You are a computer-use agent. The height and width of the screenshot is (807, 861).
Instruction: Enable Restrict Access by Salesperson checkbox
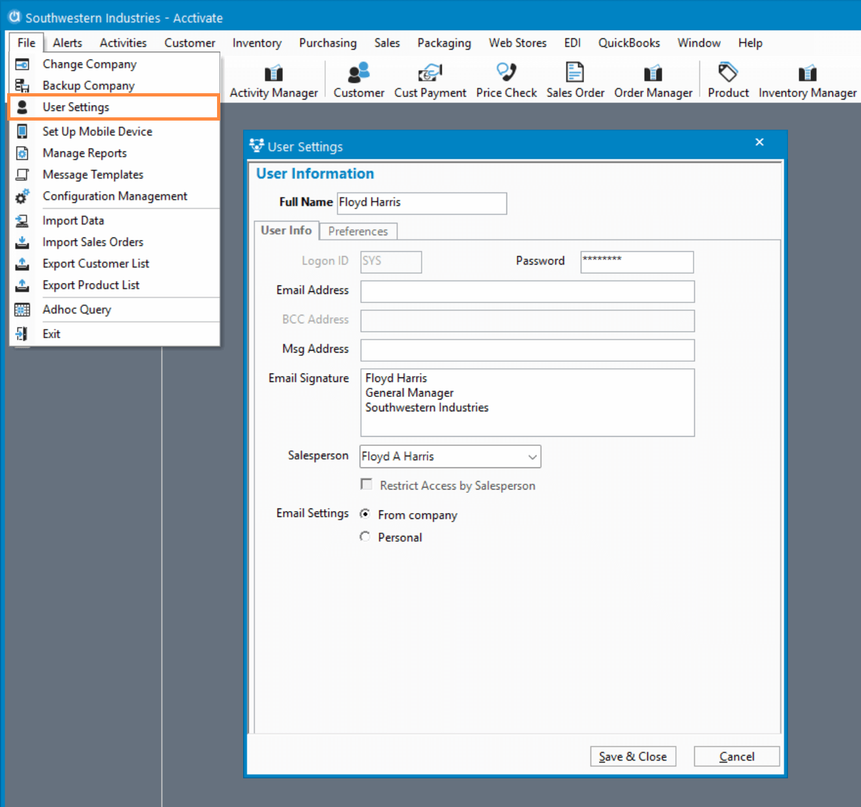pos(366,484)
